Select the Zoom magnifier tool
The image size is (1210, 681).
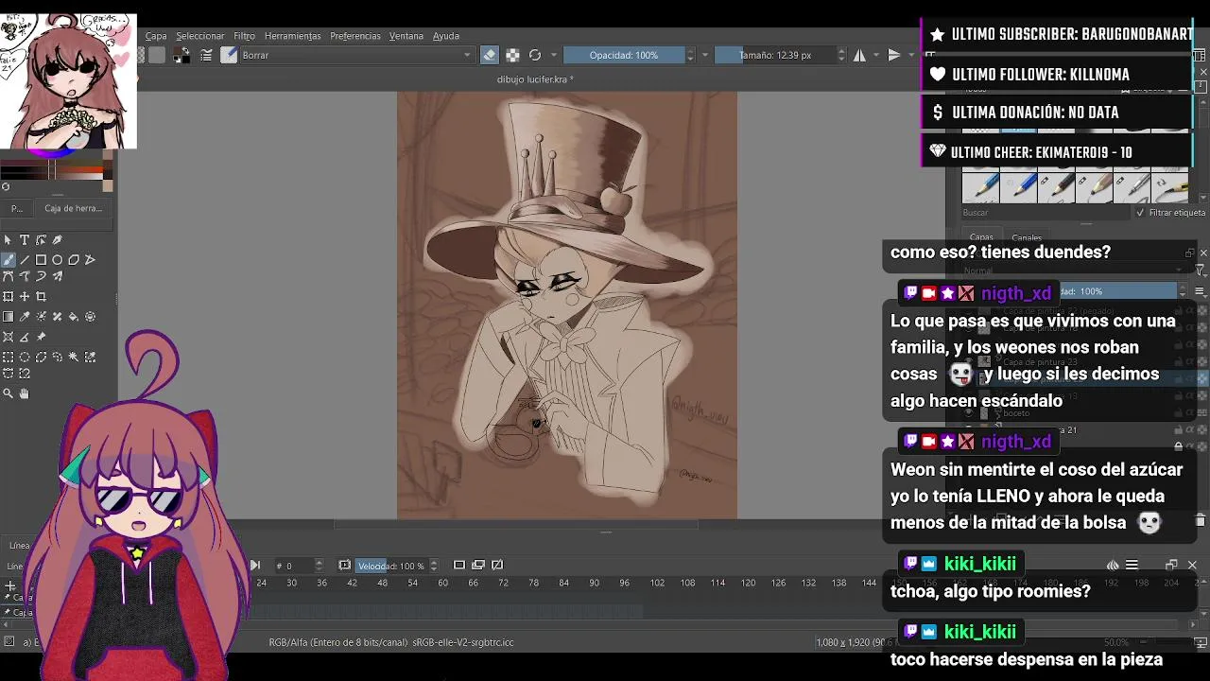8,393
